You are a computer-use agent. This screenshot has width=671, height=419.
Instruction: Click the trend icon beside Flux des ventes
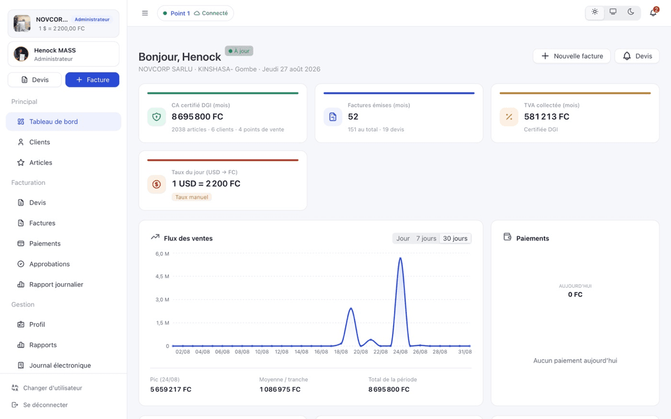click(x=155, y=237)
